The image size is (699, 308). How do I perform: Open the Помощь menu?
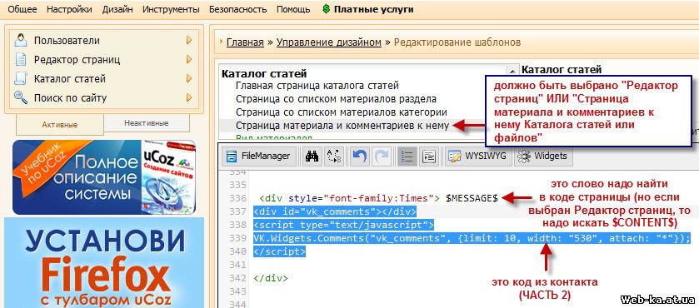[x=293, y=9]
